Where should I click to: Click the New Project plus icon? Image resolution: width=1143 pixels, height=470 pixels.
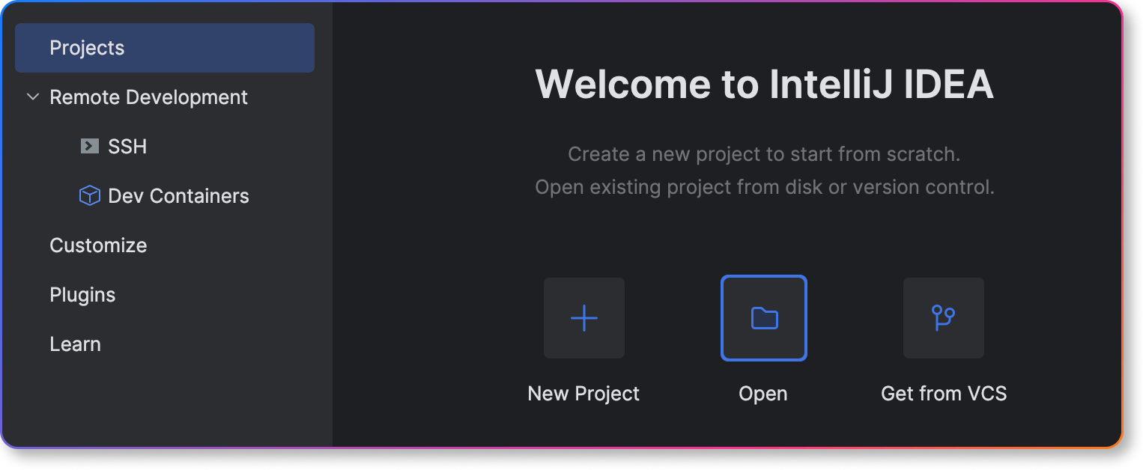pos(583,318)
